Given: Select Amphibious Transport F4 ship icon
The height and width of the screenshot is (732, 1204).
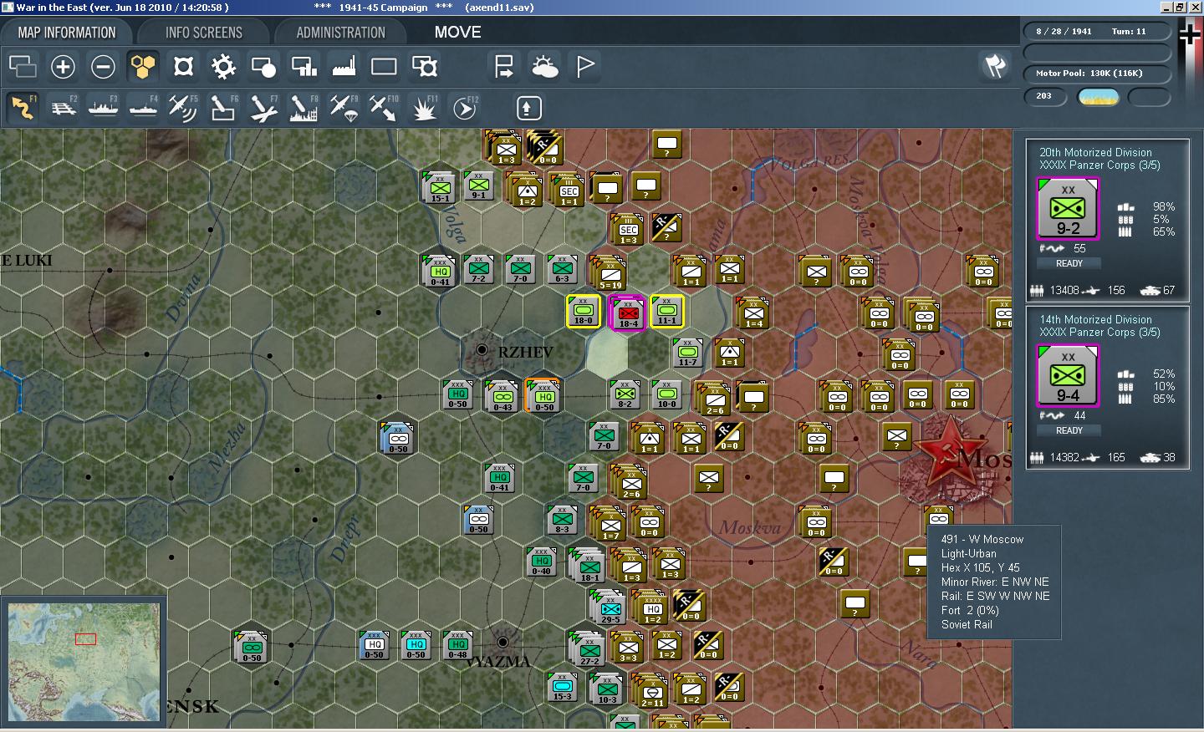Looking at the screenshot, I should (x=143, y=108).
